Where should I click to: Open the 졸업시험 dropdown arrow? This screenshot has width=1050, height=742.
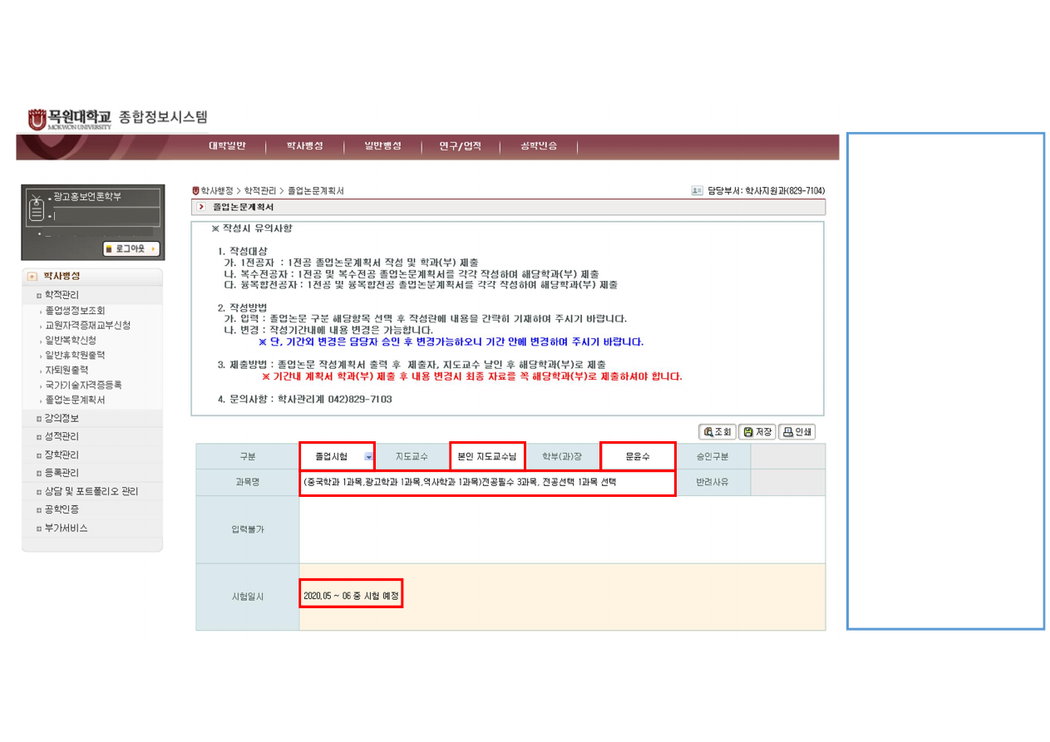coord(368,456)
